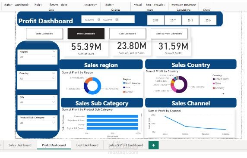Image resolution: width=247 pixels, height=158 pixels.
Task: Filter to year 2017 button
Action: pyautogui.click(x=173, y=20)
